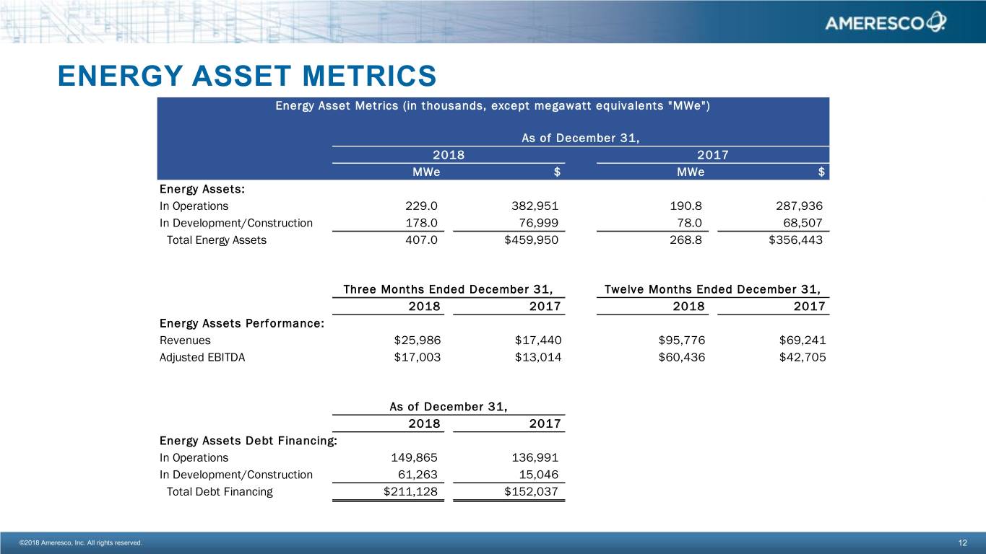
Task: Click the slide page number 12
Action: coord(962,542)
